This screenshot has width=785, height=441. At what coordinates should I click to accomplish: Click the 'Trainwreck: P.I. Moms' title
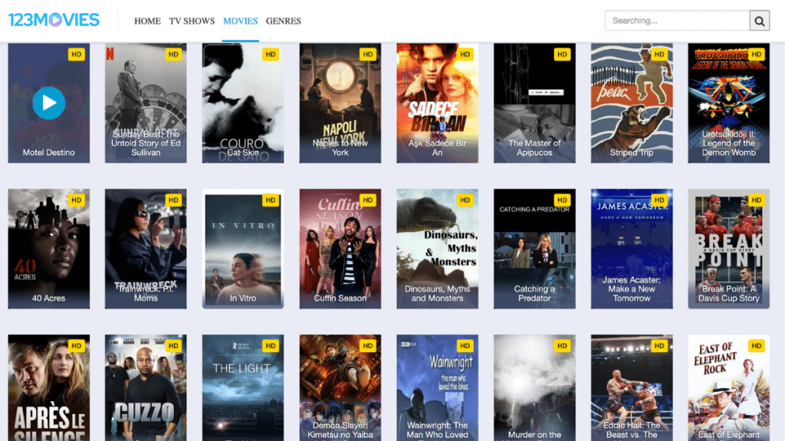coord(146,293)
